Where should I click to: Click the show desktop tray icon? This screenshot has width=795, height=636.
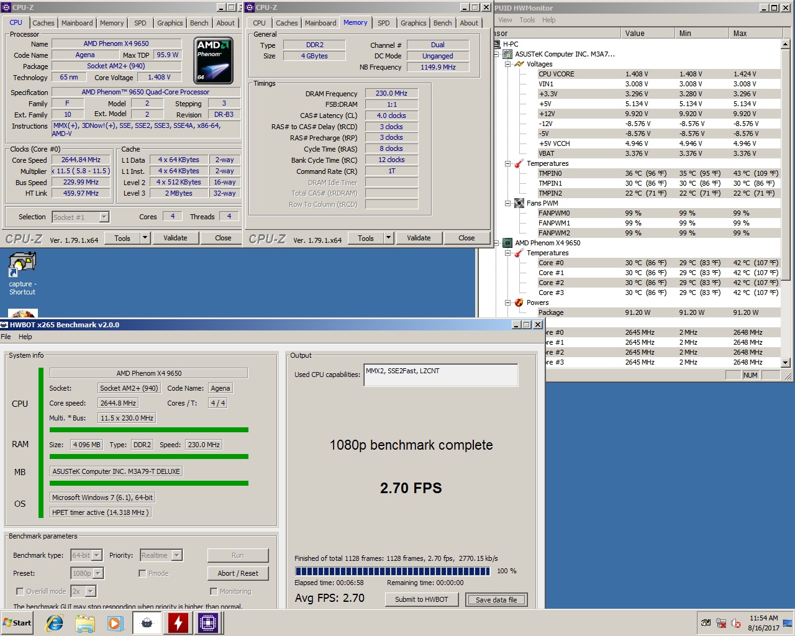click(x=788, y=623)
